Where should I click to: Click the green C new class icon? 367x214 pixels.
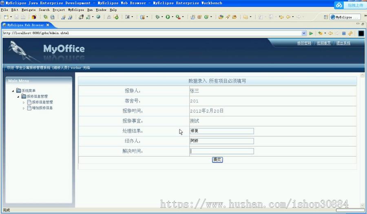pyautogui.click(x=206, y=17)
